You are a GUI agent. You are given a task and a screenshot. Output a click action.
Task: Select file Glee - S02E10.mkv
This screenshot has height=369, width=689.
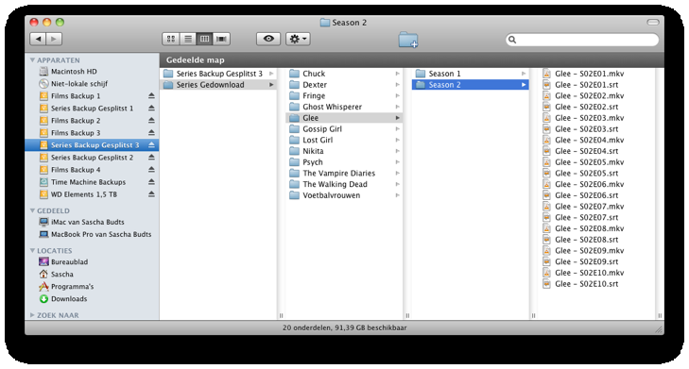tap(596, 273)
